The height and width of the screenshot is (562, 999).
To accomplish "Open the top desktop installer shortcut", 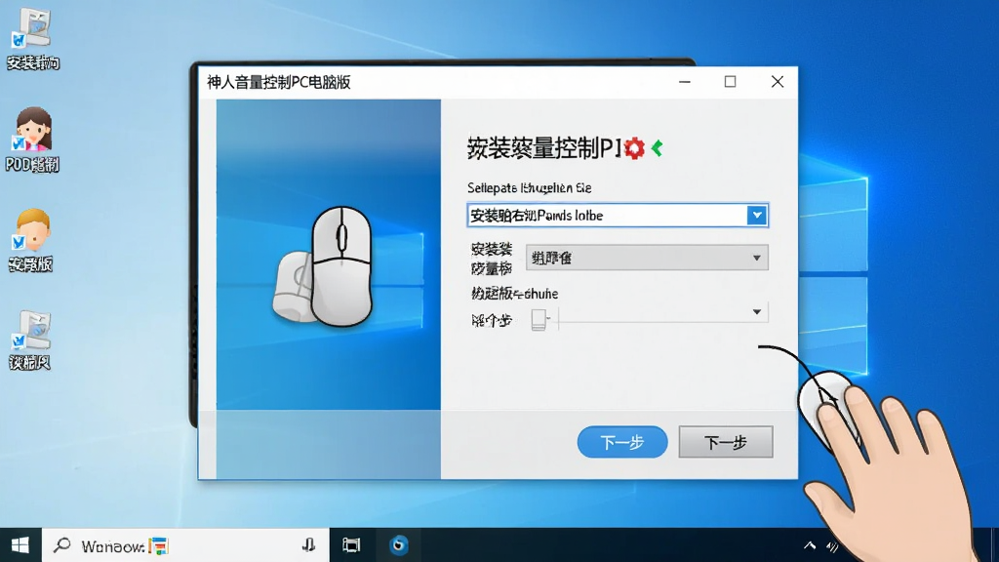I will pyautogui.click(x=33, y=38).
